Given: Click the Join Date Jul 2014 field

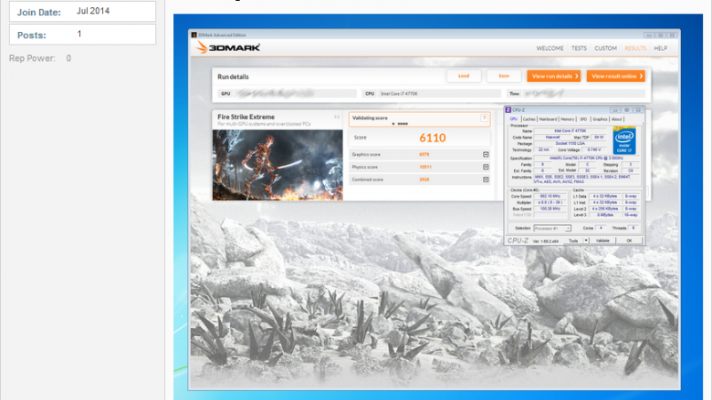Looking at the screenshot, I should (x=83, y=11).
